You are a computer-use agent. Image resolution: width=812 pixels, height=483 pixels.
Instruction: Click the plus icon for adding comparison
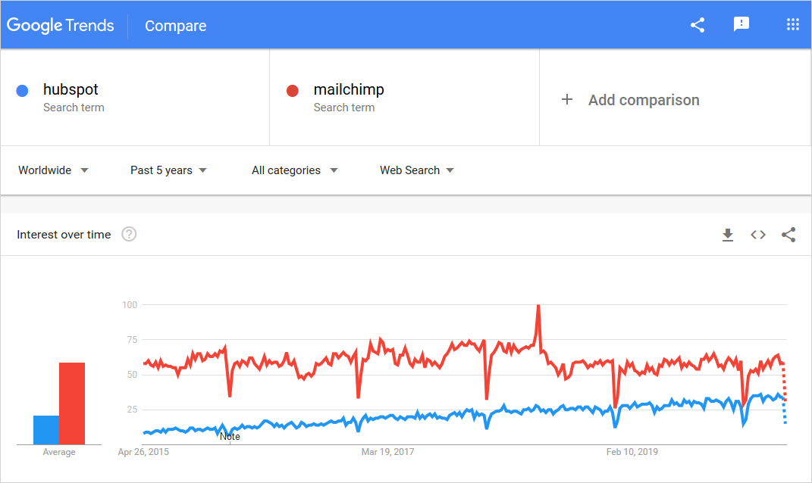coord(566,99)
